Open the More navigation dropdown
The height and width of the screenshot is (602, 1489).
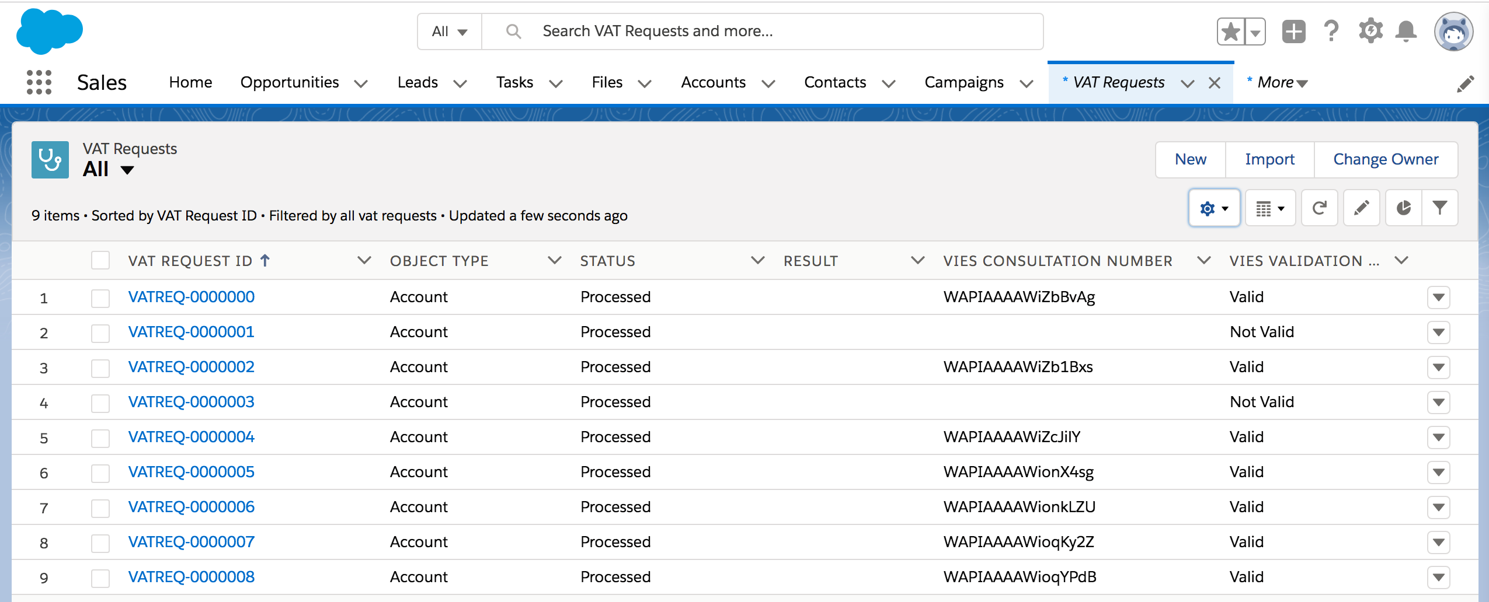[x=1277, y=83]
